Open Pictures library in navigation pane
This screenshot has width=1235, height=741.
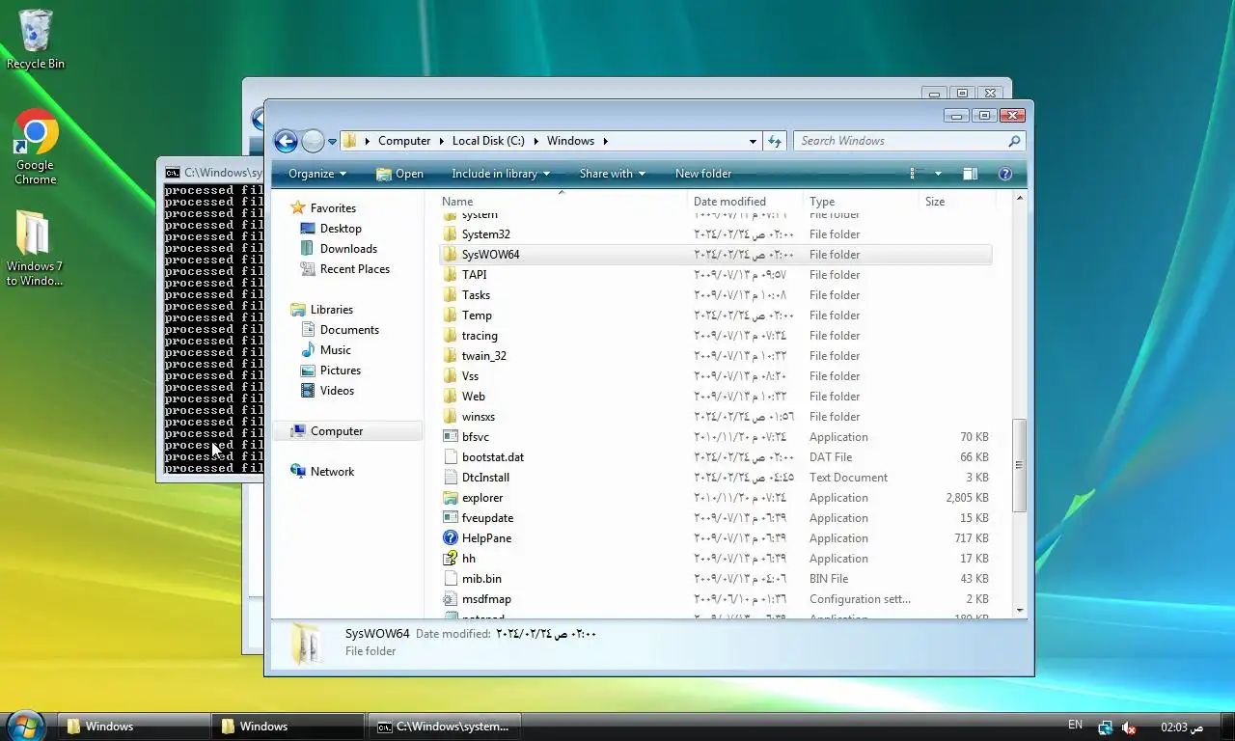[331, 370]
